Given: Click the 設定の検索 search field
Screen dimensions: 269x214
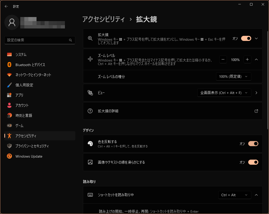Looking at the screenshot, I should coord(37,40).
